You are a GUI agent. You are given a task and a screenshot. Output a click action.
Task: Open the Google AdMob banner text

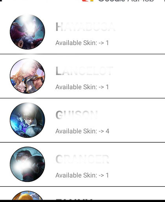point(126,1)
